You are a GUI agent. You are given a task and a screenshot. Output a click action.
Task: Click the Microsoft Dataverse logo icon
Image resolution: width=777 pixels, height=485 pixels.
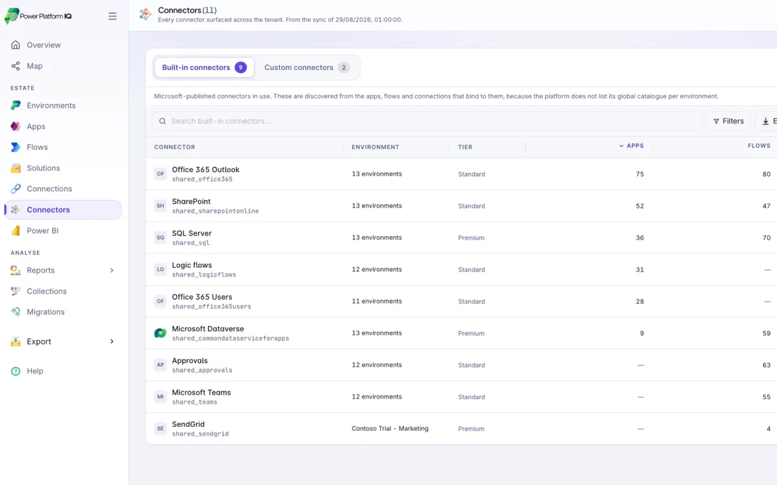point(160,333)
